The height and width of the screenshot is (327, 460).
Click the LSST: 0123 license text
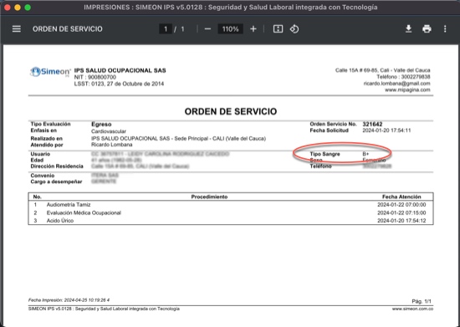pos(119,84)
